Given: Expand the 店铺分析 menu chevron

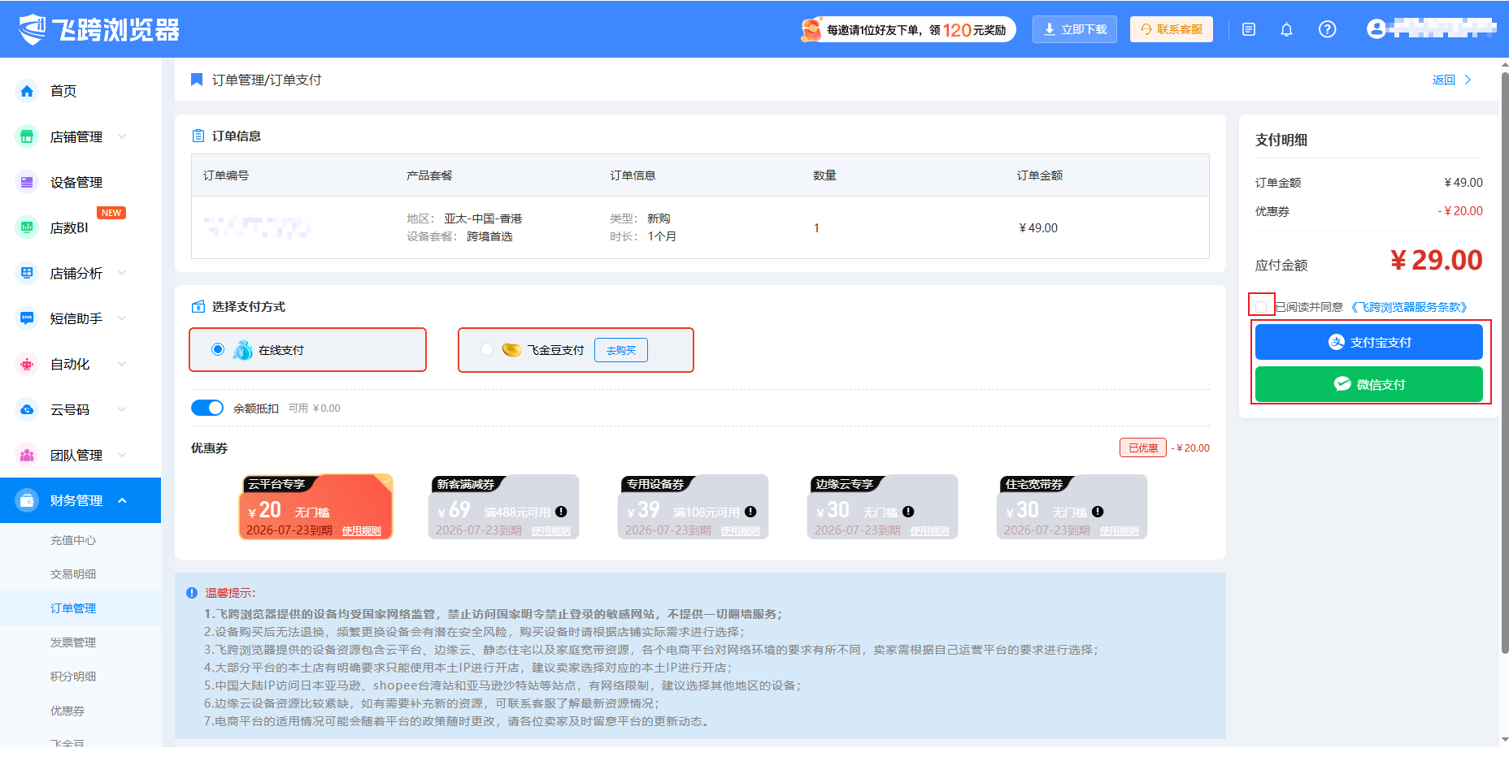Looking at the screenshot, I should (122, 273).
